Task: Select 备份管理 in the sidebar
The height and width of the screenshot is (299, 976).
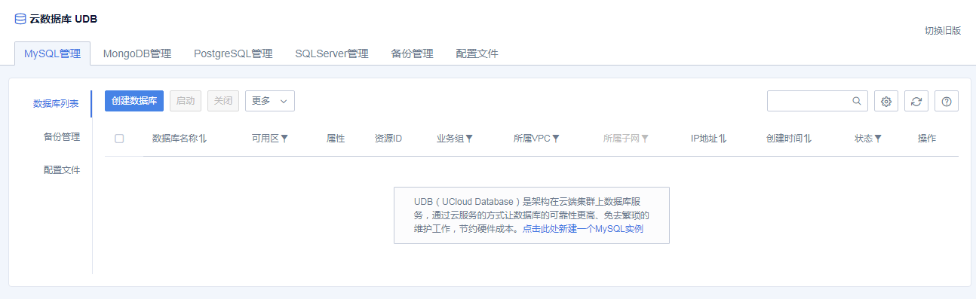Action: 62,137
